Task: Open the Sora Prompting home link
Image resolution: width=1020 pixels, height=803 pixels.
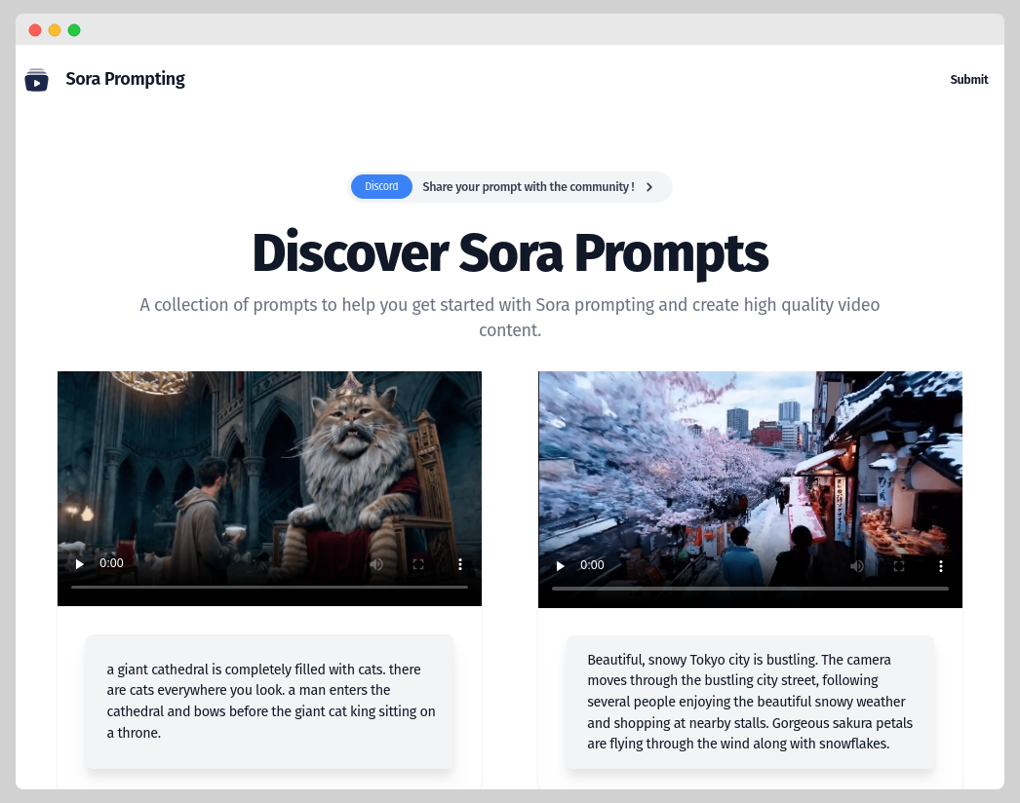Action: (x=125, y=79)
